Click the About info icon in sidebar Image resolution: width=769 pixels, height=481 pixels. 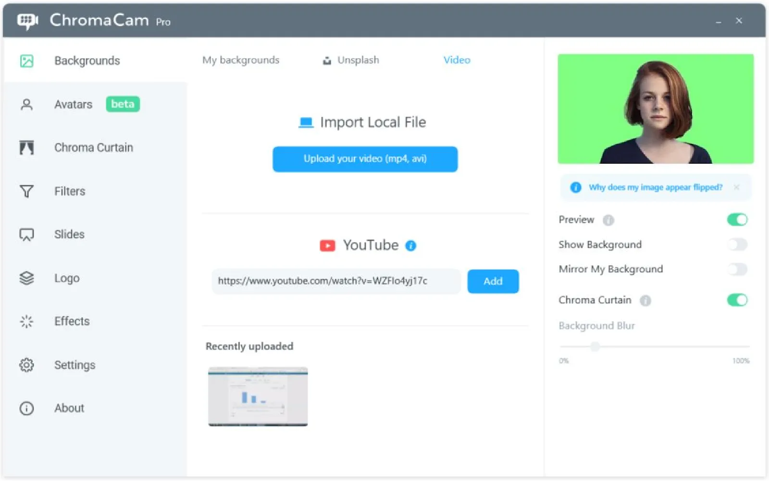pyautogui.click(x=27, y=408)
